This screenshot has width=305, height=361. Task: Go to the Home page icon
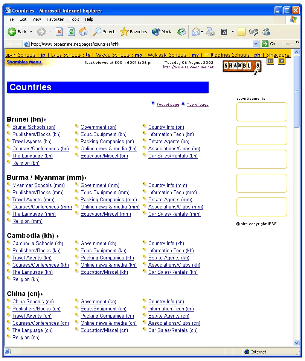click(83, 32)
